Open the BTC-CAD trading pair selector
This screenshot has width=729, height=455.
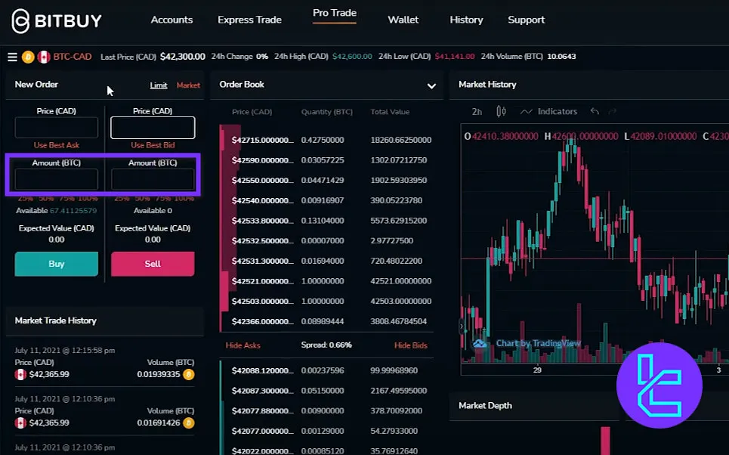tap(73, 57)
